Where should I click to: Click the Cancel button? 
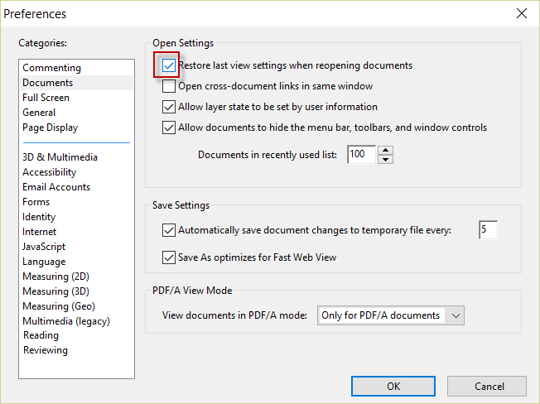[487, 386]
